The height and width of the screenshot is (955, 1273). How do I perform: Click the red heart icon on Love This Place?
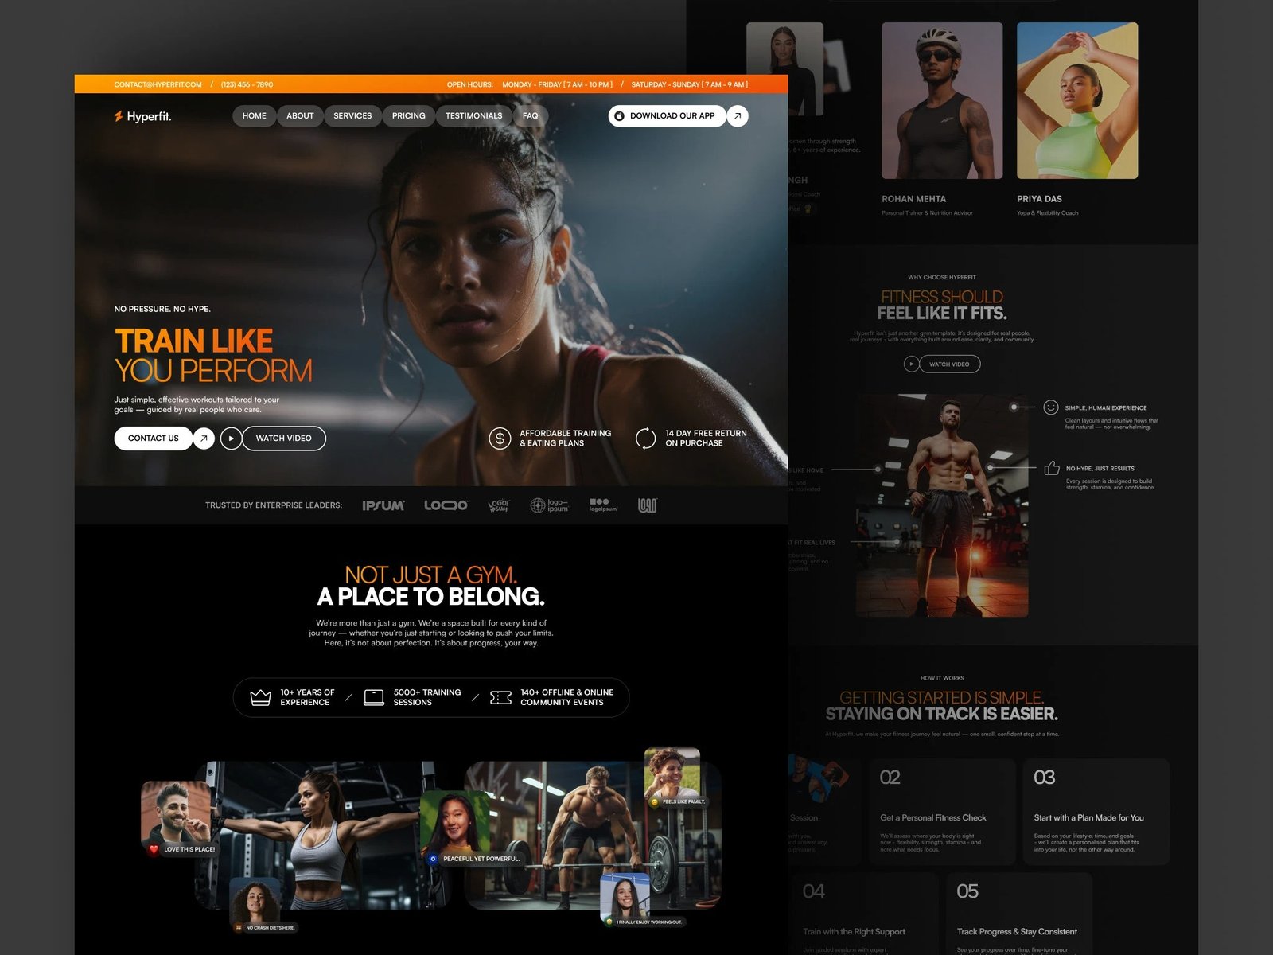tap(154, 849)
